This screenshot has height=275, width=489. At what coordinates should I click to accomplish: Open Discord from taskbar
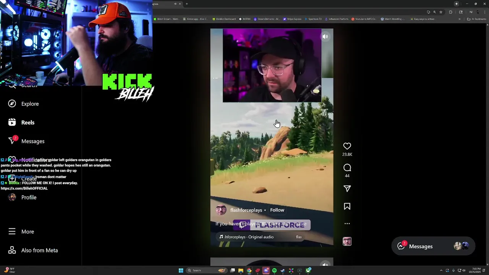266,270
